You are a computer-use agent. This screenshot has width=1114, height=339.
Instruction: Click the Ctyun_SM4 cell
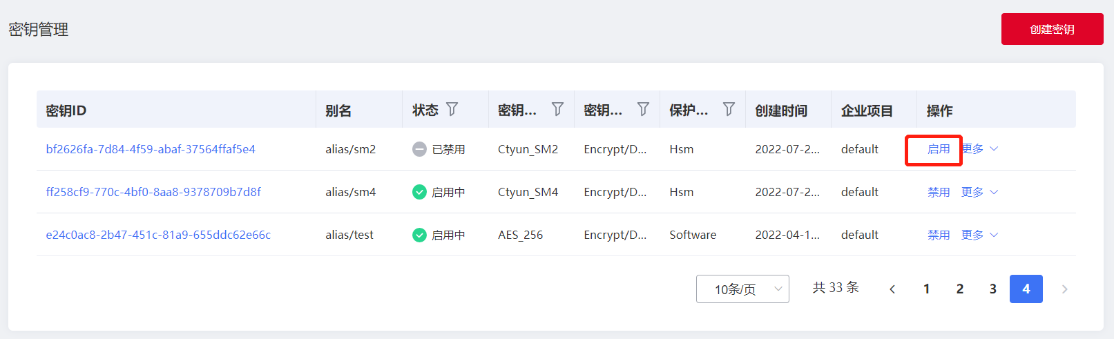pyautogui.click(x=528, y=192)
